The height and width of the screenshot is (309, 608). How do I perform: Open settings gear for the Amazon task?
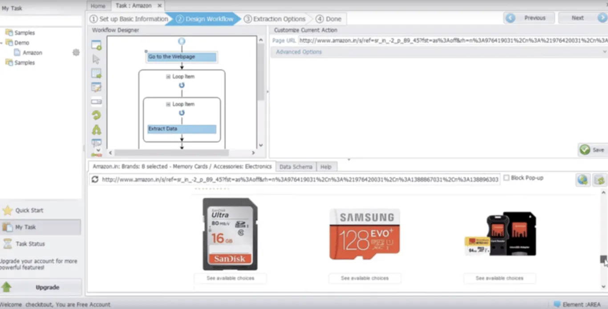(x=76, y=52)
